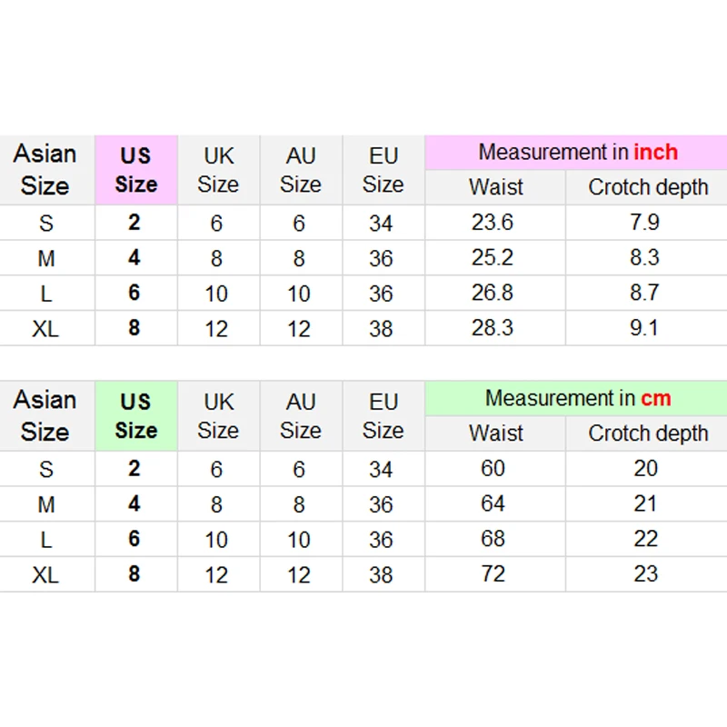Click the 8.7 crotch depth value
The width and height of the screenshot is (727, 727).
644,293
